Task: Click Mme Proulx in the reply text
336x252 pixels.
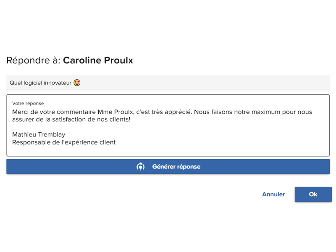Action: coord(116,112)
